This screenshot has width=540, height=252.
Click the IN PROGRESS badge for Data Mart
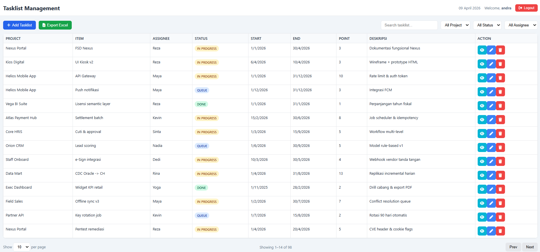click(207, 174)
